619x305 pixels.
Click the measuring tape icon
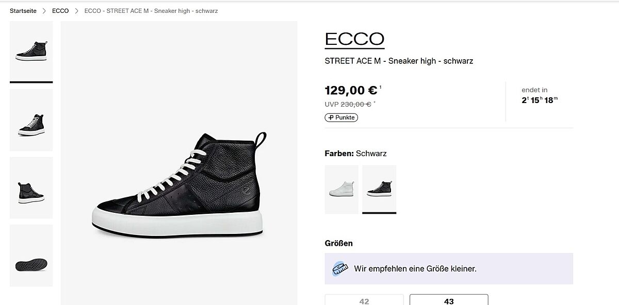click(340, 268)
